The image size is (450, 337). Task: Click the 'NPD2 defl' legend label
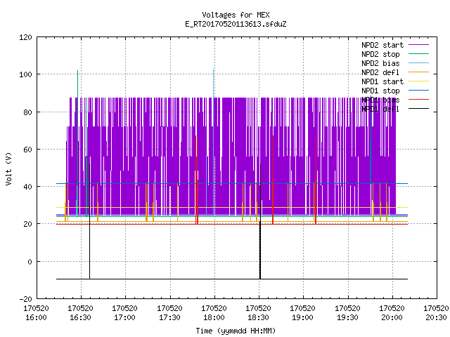pos(380,72)
